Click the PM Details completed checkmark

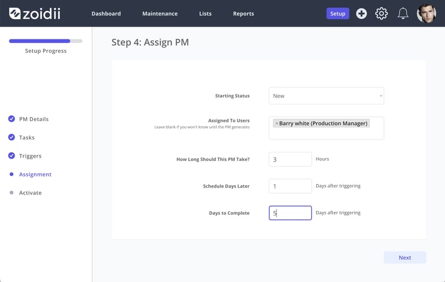pos(12,119)
